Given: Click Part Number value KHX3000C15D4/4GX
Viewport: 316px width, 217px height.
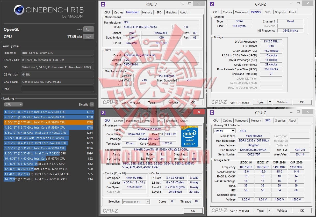Looking at the screenshot, I should 254,150.
